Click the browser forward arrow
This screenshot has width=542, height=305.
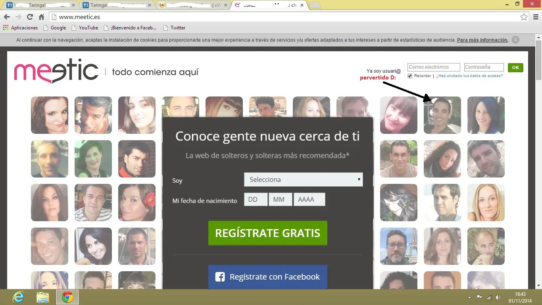18,17
